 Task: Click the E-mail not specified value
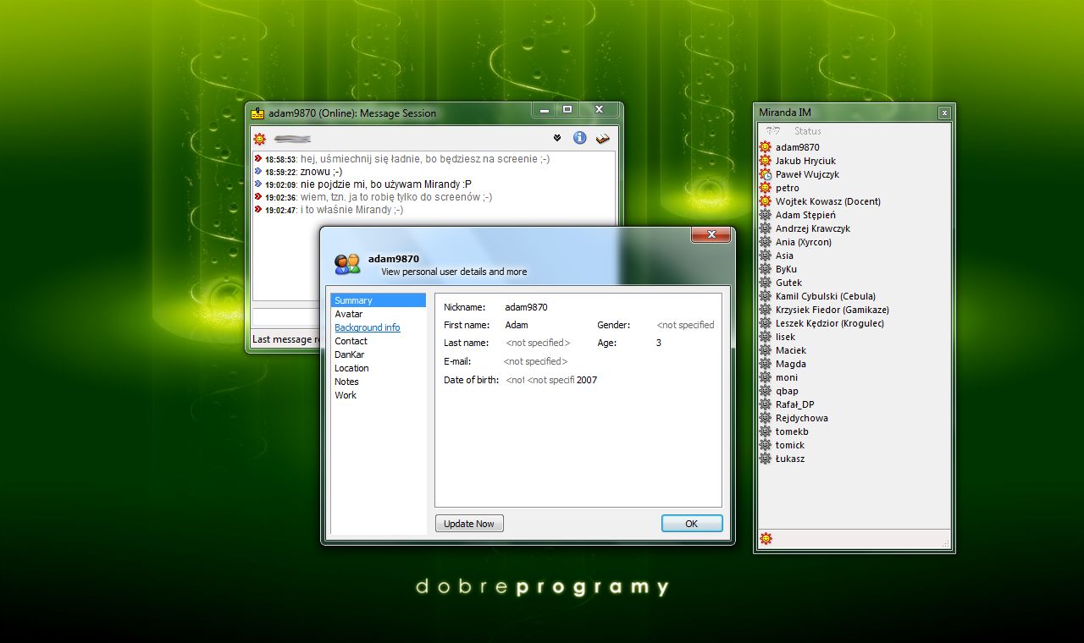point(535,361)
